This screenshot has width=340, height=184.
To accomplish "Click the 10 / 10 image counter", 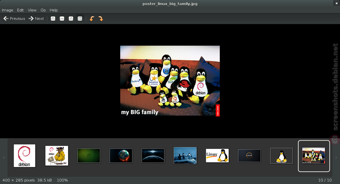I will click(x=325, y=180).
